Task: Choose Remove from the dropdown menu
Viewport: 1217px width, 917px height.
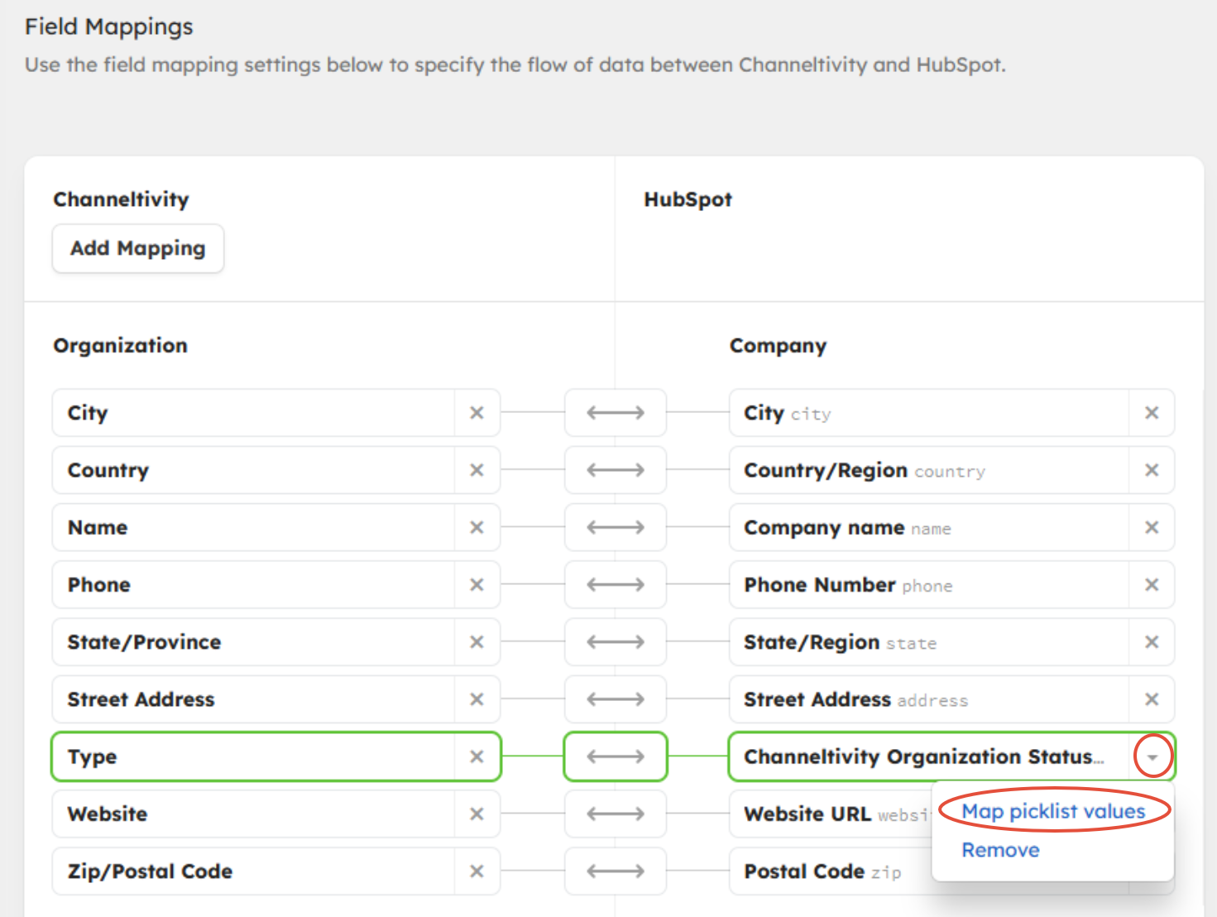Action: pyautogui.click(x=1000, y=850)
